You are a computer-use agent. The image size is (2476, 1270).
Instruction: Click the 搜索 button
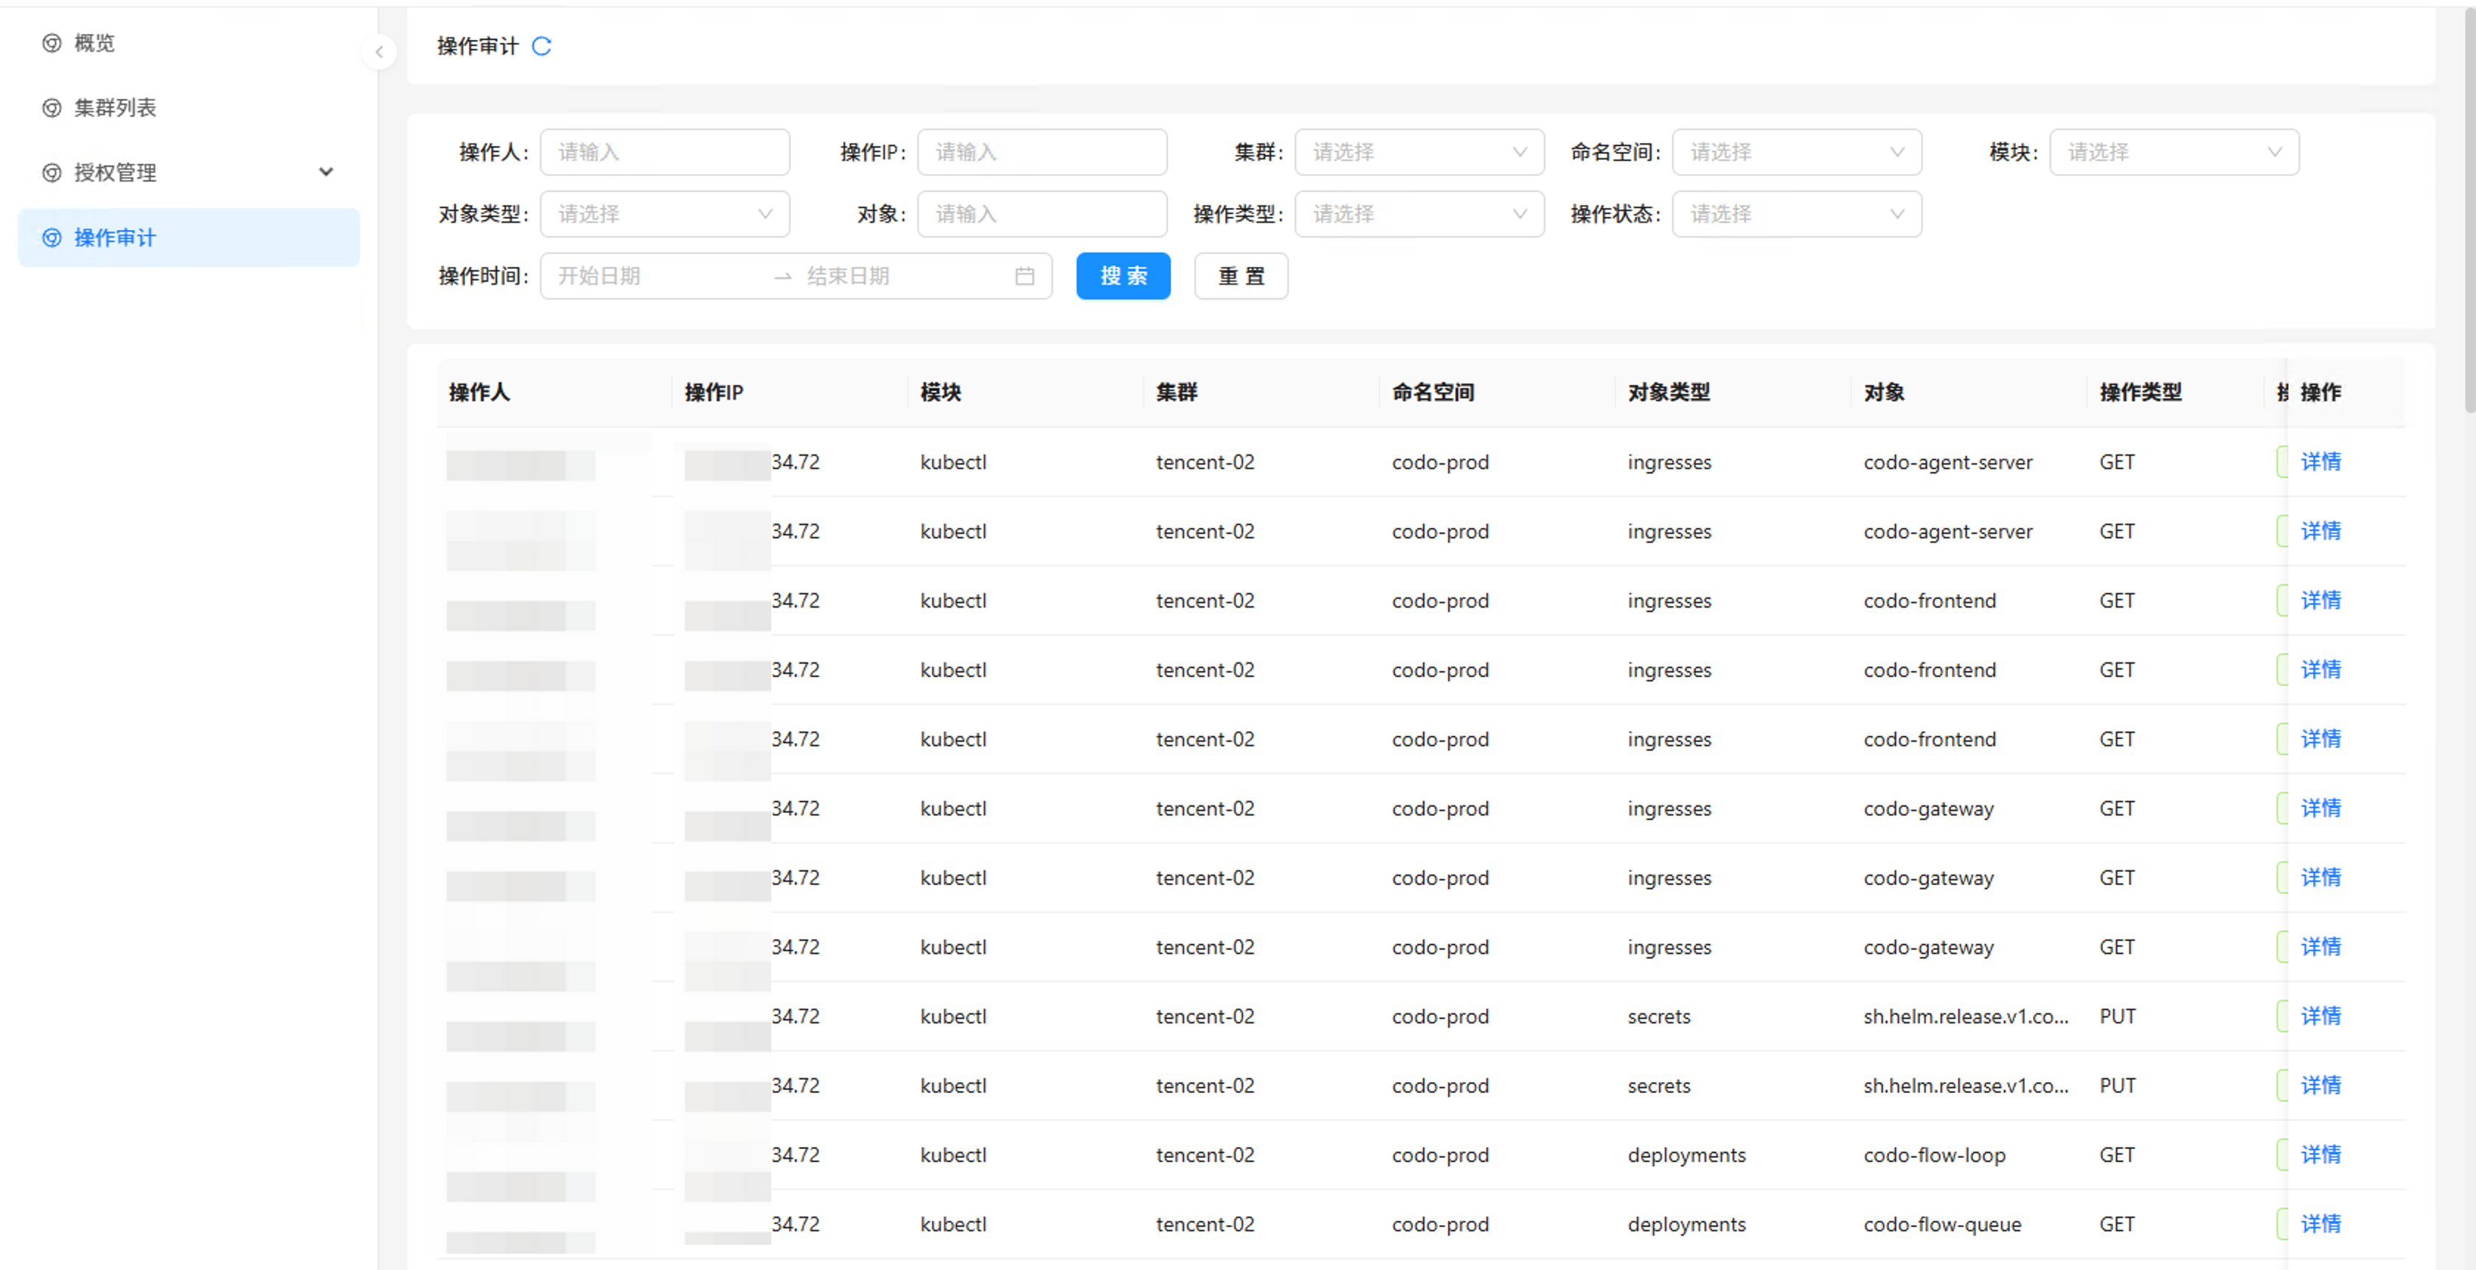(1123, 277)
